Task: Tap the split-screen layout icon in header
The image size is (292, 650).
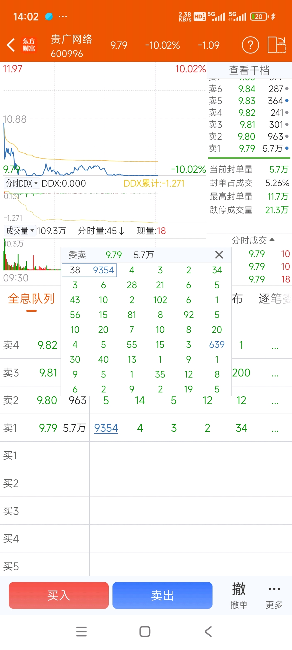Action: point(277,45)
